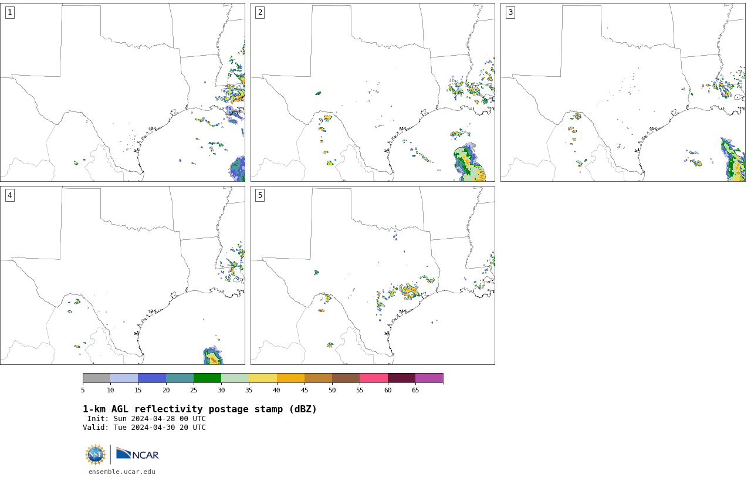Click the colorbar tick label 50
751x478 pixels.
pyautogui.click(x=332, y=390)
